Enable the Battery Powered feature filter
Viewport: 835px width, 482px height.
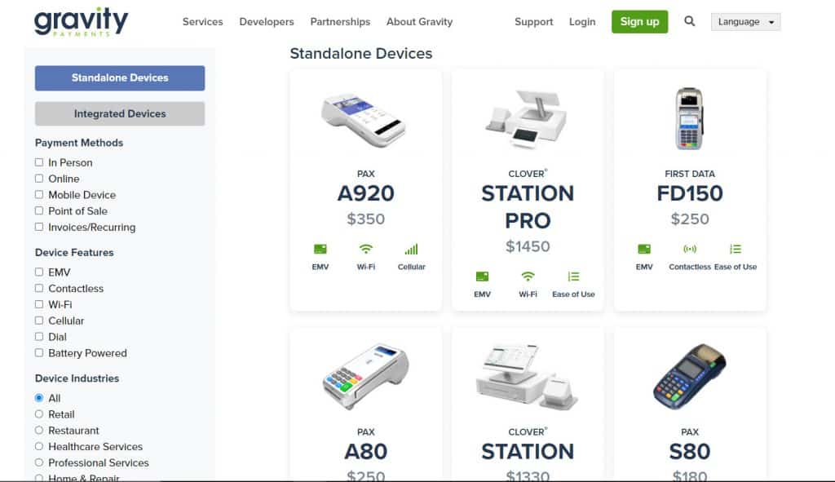pyautogui.click(x=39, y=353)
